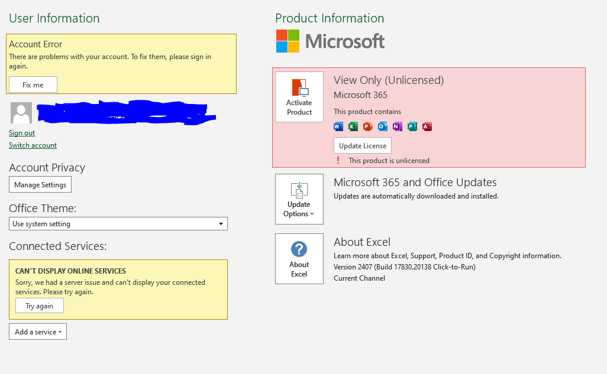The width and height of the screenshot is (607, 374).
Task: Click the View Only (Unlicensed) heading
Action: (389, 80)
